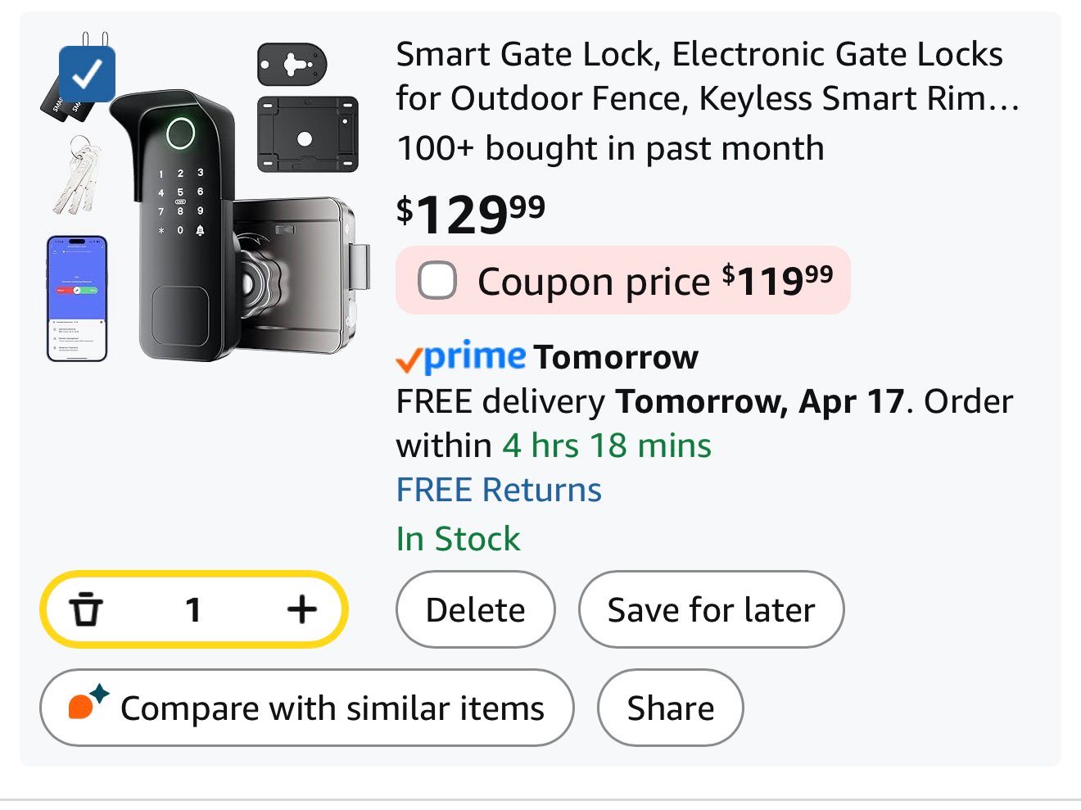The image size is (1081, 810).
Task: Increase quantity with the plus icon
Action: click(301, 609)
